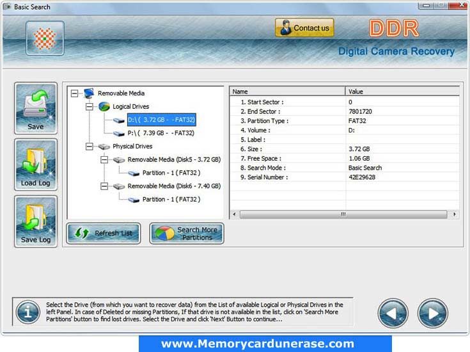Click the Save Log button
470x352 pixels.
(x=36, y=221)
